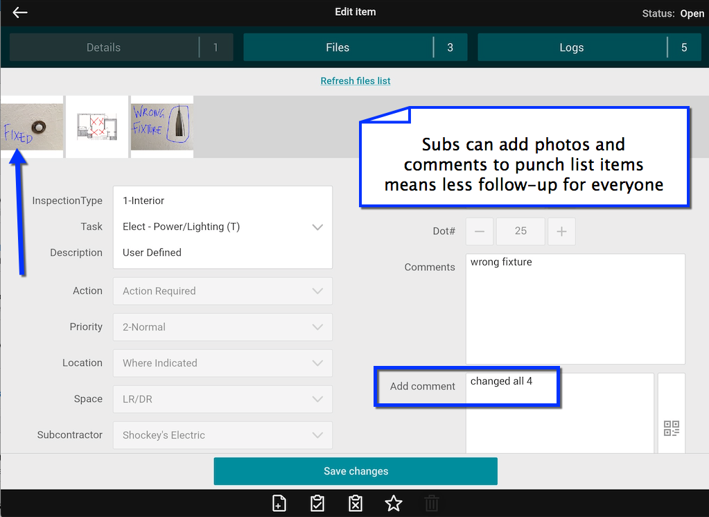Click the add new item icon

(x=279, y=503)
